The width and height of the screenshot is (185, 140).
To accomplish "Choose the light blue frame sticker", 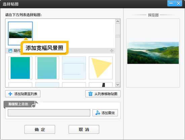I will click(x=74, y=68).
